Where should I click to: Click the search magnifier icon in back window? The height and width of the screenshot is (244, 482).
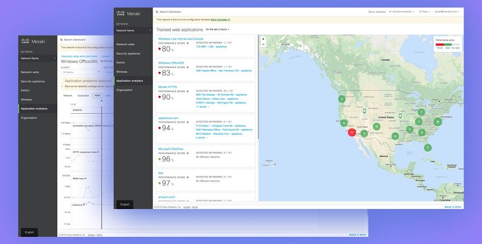tap(62, 40)
